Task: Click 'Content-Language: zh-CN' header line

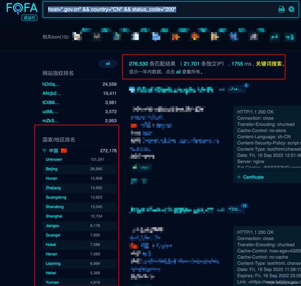Action: (264, 137)
